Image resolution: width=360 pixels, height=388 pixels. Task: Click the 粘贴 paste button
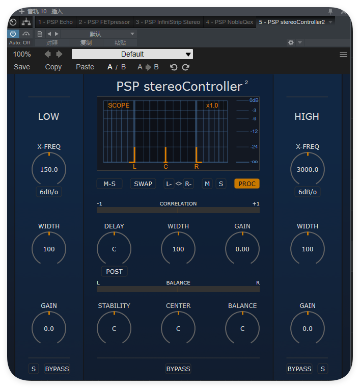click(x=120, y=43)
